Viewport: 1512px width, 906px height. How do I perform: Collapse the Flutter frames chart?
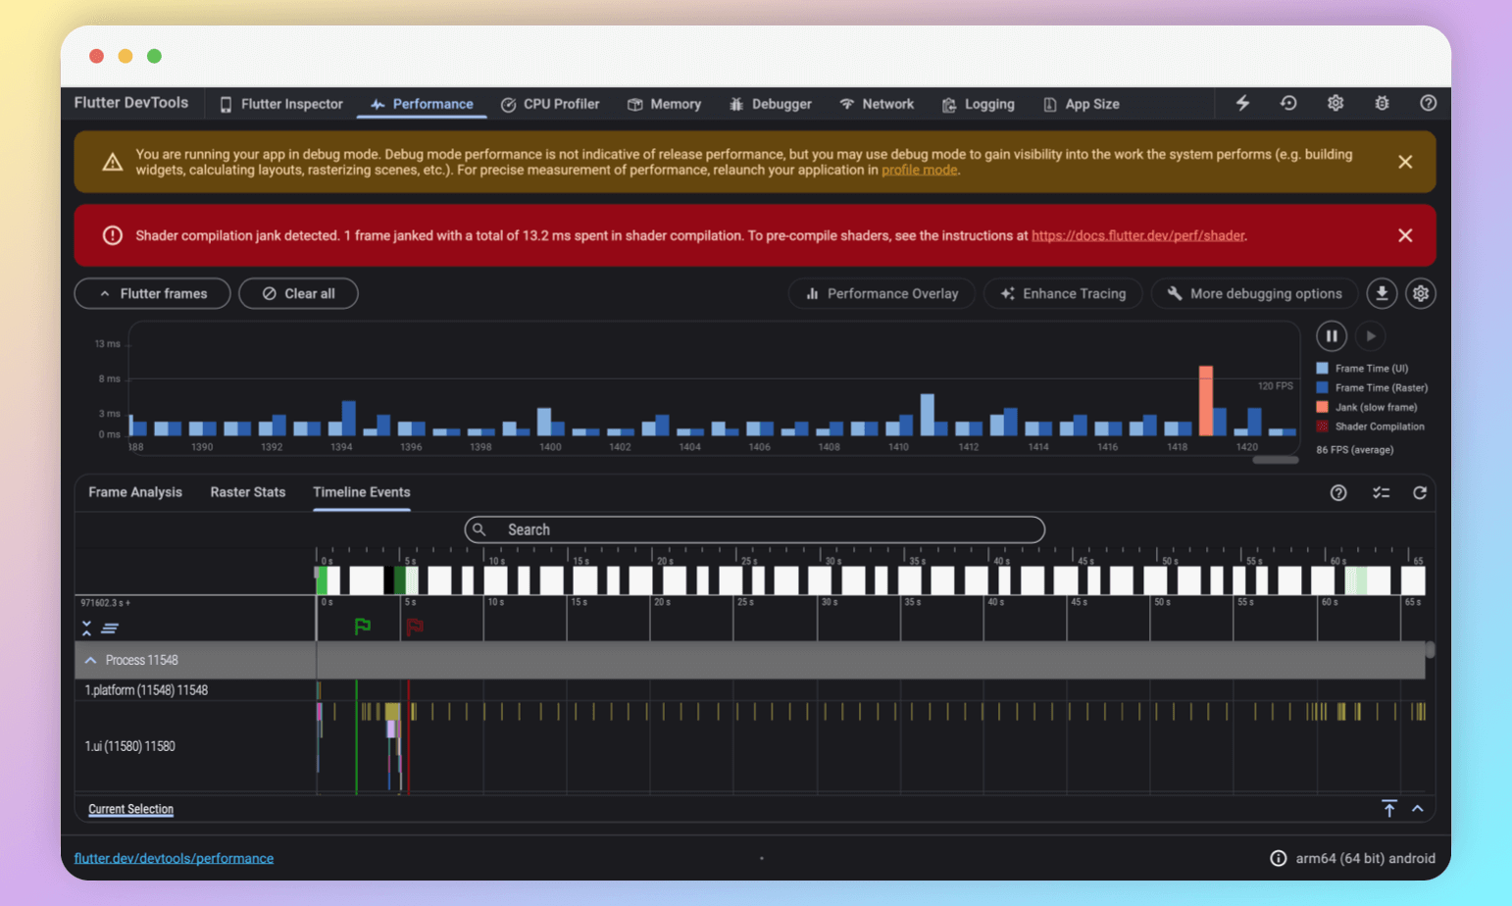pyautogui.click(x=153, y=293)
